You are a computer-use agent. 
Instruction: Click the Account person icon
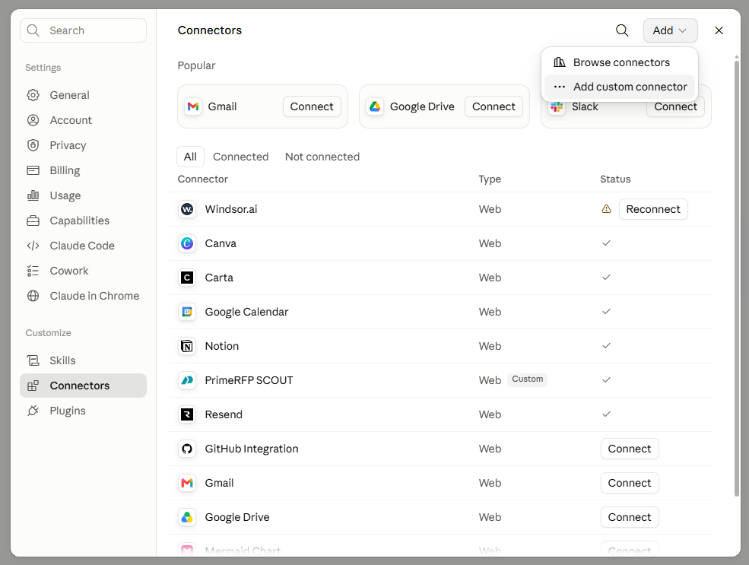point(33,120)
